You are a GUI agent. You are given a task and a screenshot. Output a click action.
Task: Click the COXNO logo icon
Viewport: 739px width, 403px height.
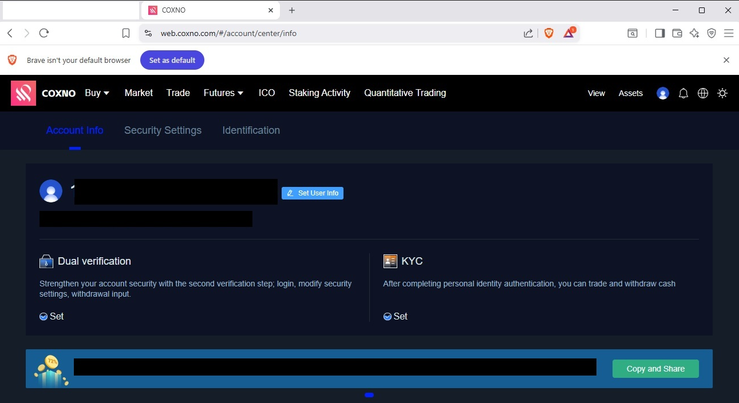[x=23, y=93]
